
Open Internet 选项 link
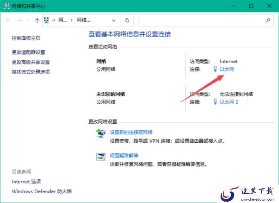point(27,182)
